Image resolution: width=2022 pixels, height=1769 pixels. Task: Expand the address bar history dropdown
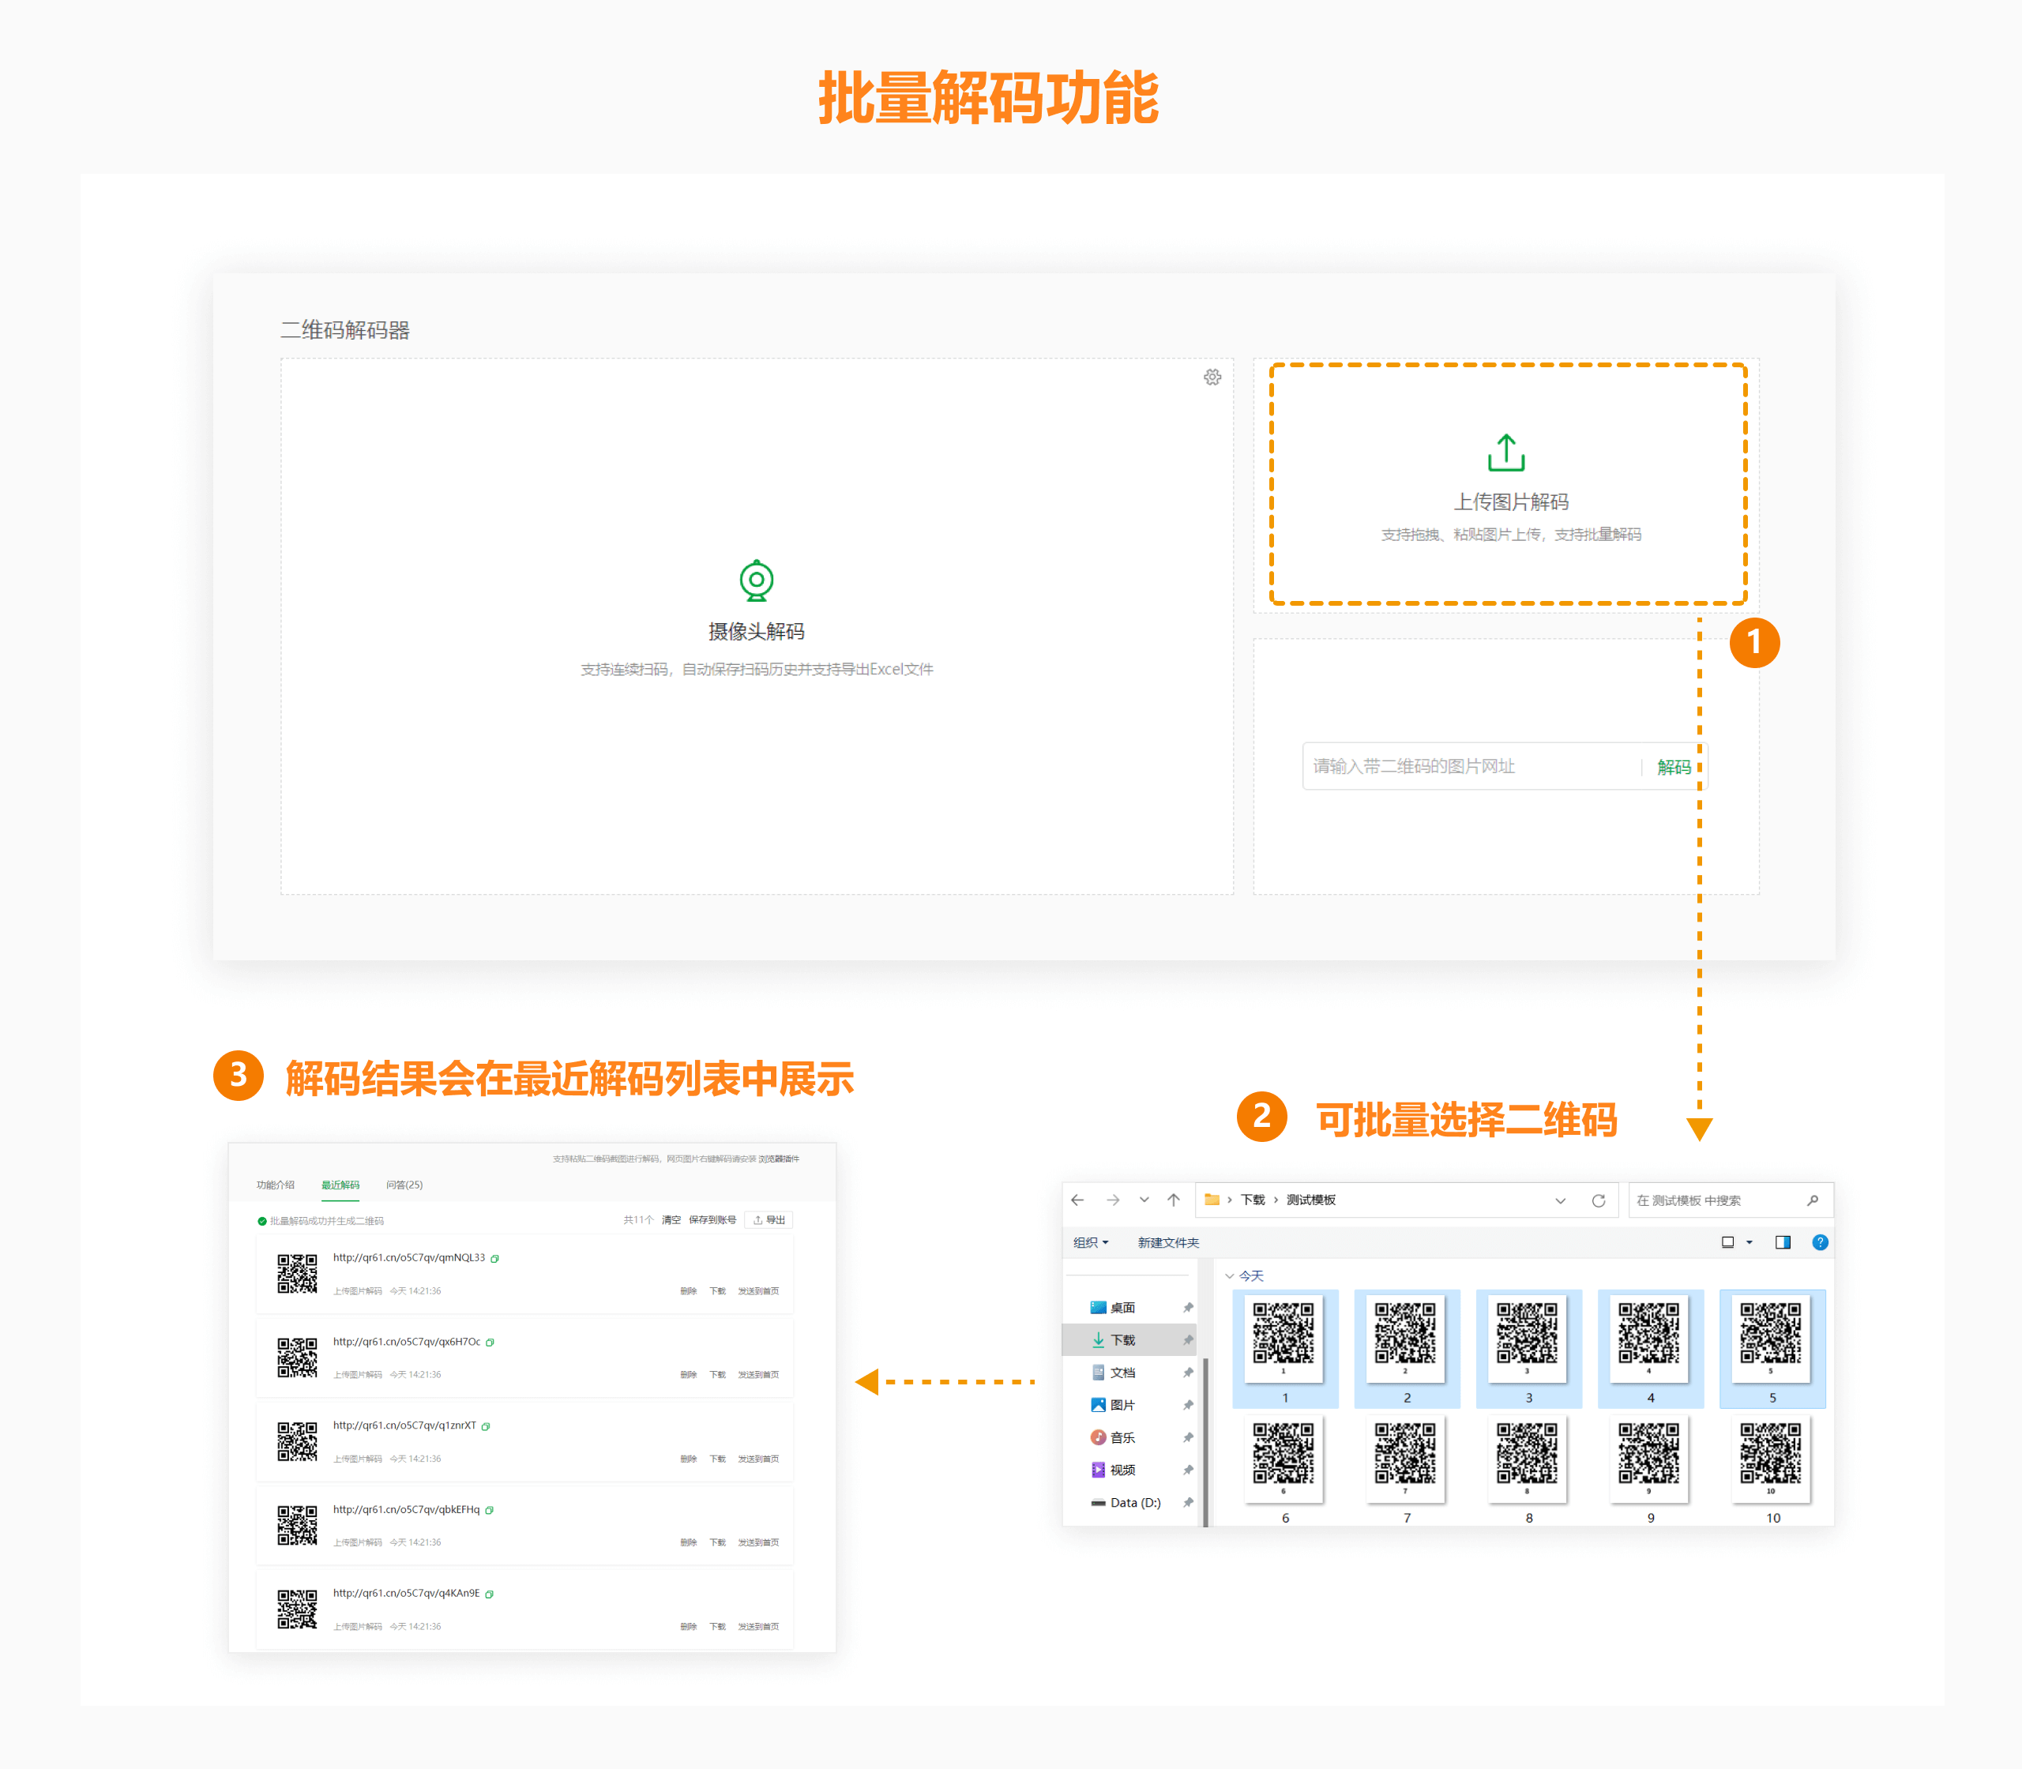tap(1560, 1201)
